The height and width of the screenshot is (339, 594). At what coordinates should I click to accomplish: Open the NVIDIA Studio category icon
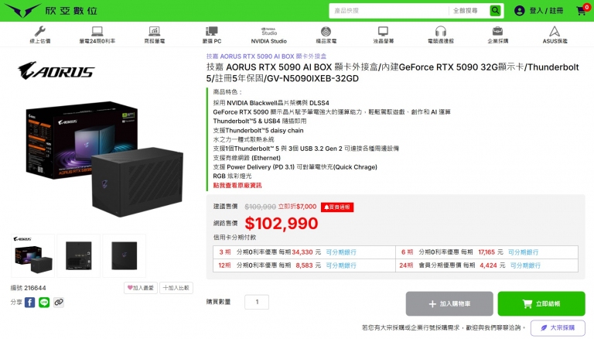269,31
